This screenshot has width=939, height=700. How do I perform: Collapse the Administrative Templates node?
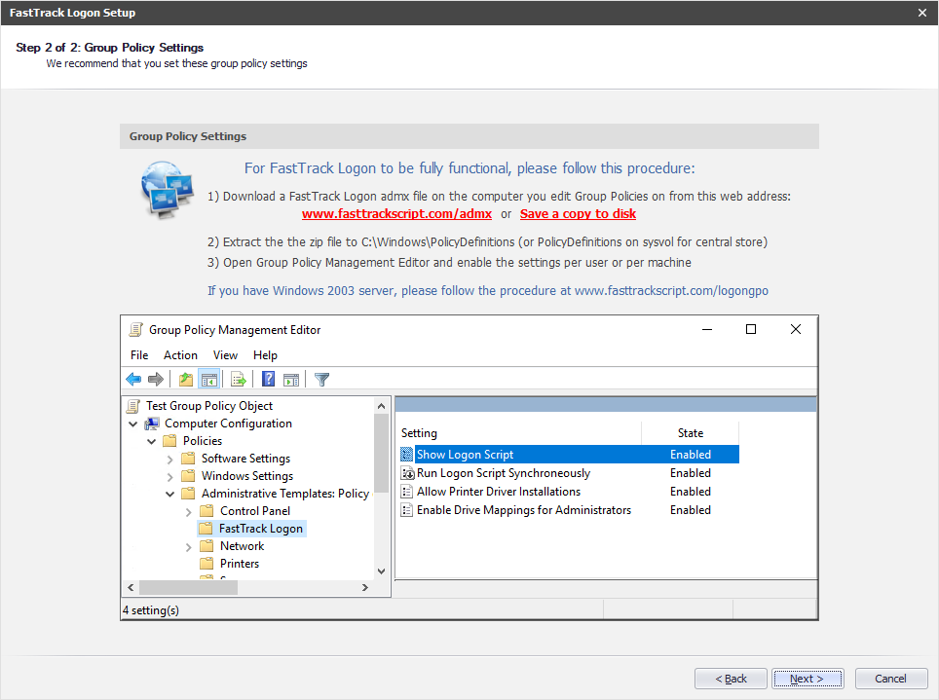coord(169,494)
